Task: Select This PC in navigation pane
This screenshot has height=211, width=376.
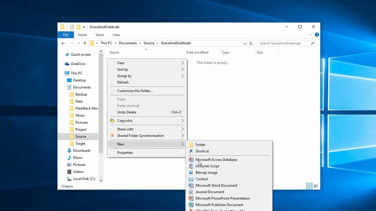Action: pos(76,73)
